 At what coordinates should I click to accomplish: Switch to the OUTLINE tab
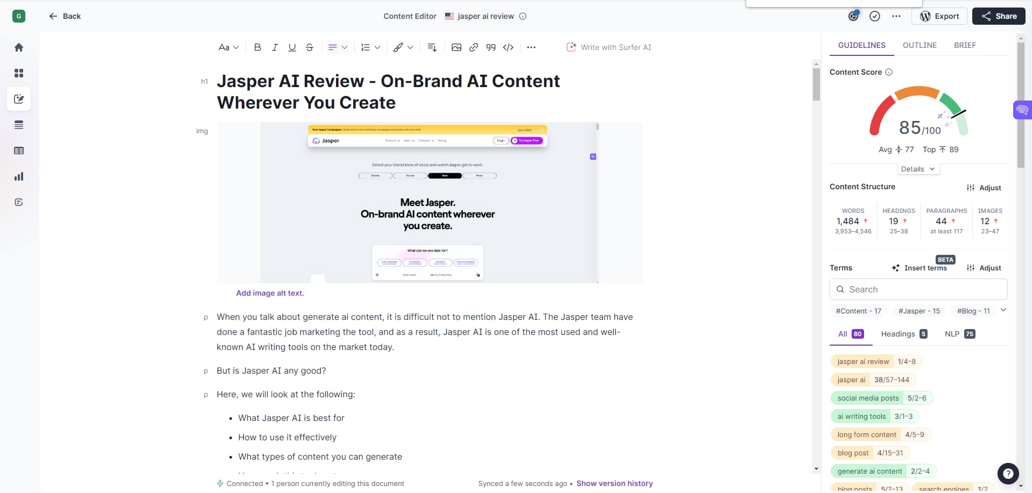[919, 45]
